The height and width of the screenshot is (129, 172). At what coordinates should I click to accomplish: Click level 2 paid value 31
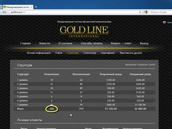tap(52, 84)
